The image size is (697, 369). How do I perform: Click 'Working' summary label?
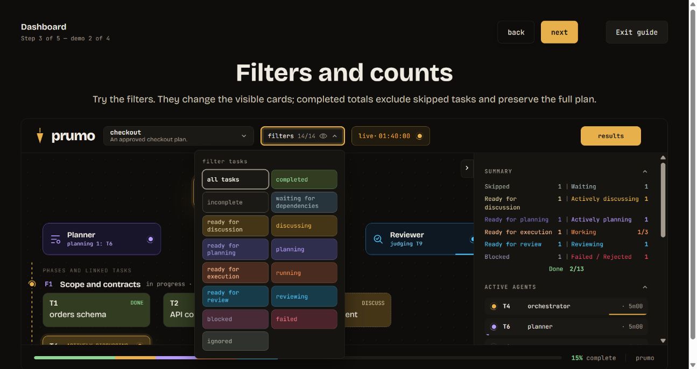(583, 232)
